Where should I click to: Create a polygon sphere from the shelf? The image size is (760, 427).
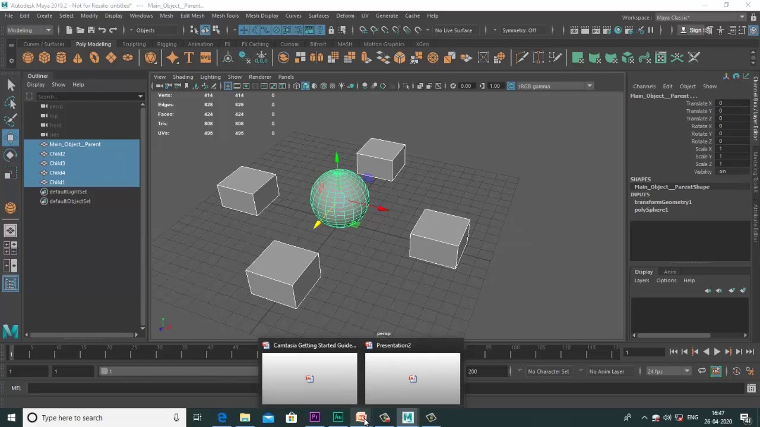coord(28,58)
